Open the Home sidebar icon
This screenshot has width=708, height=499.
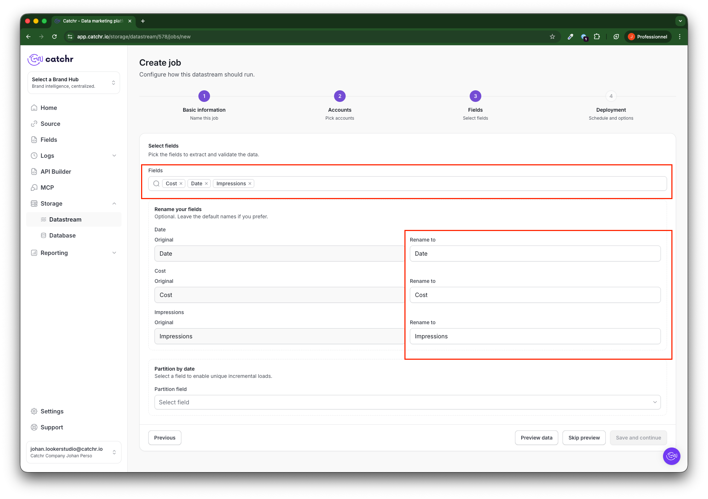34,108
